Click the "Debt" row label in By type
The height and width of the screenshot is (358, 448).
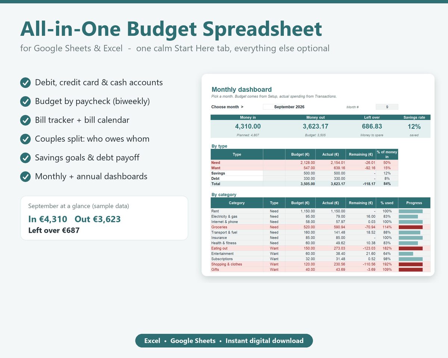point(215,179)
